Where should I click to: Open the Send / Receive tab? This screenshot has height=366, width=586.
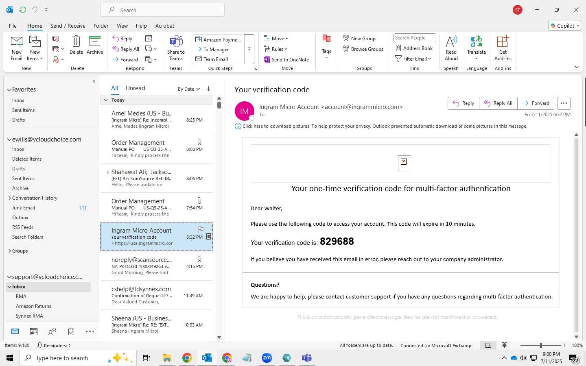pos(68,26)
